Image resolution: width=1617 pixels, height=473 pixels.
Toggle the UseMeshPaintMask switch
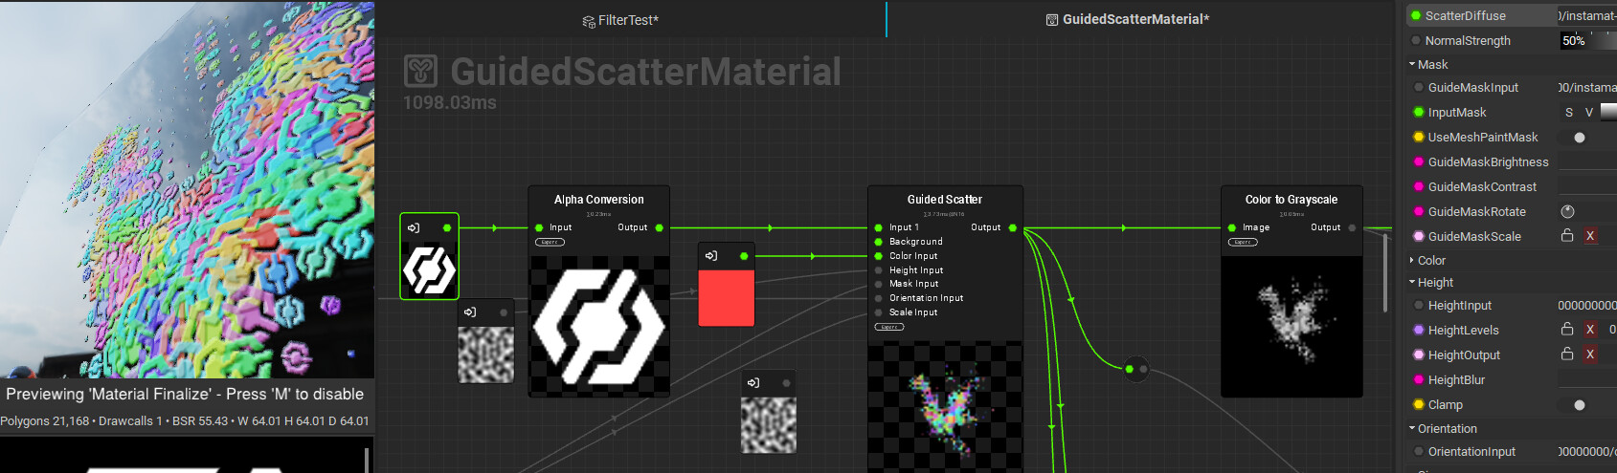[x=1579, y=138]
